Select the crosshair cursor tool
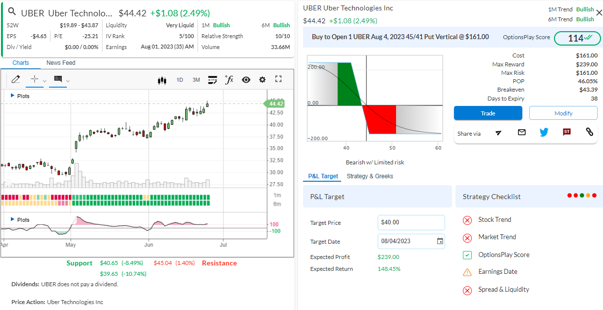The height and width of the screenshot is (310, 603). (x=35, y=79)
